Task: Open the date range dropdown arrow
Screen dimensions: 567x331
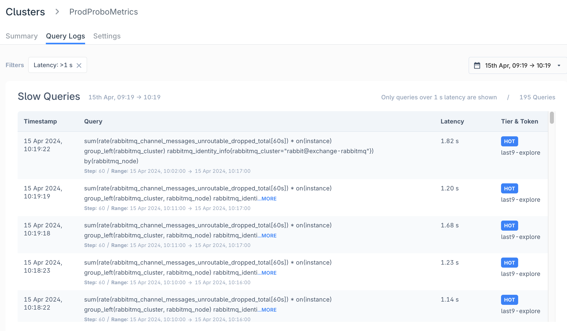Action: coord(559,65)
